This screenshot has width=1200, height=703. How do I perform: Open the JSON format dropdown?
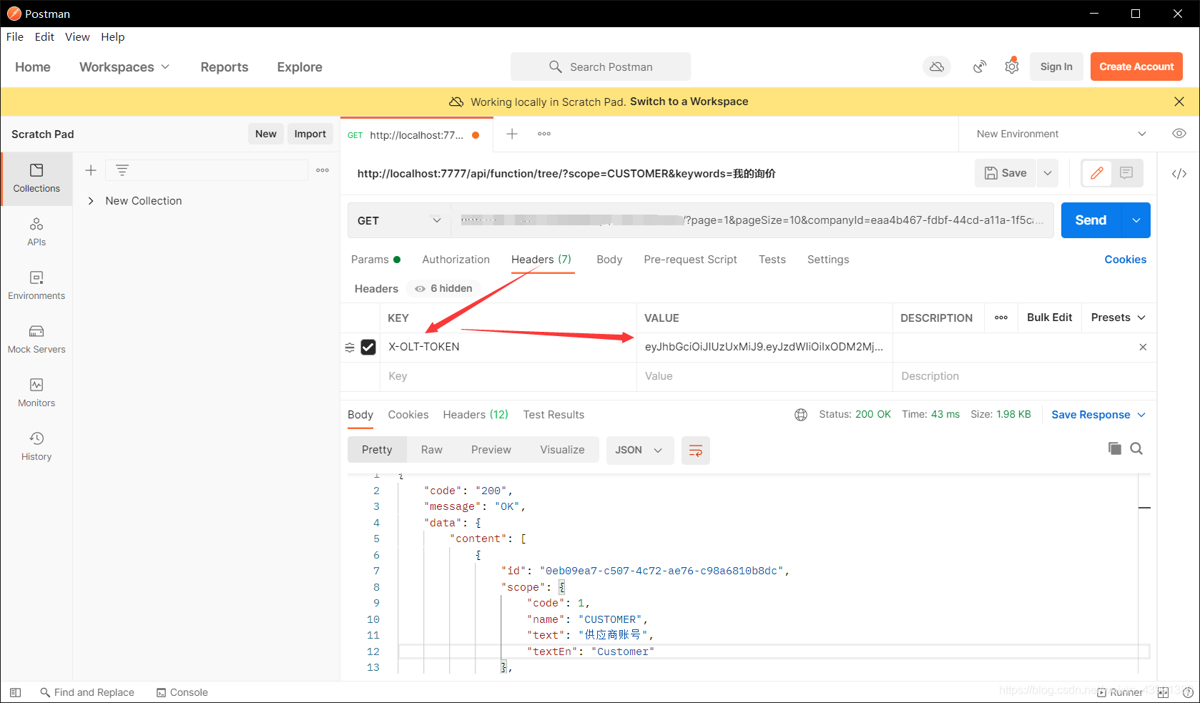639,450
